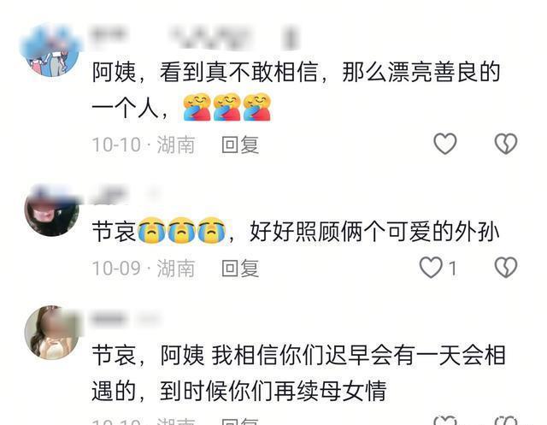Like the 10-10 comment about 阿姨
The image size is (547, 425).
coord(444,144)
